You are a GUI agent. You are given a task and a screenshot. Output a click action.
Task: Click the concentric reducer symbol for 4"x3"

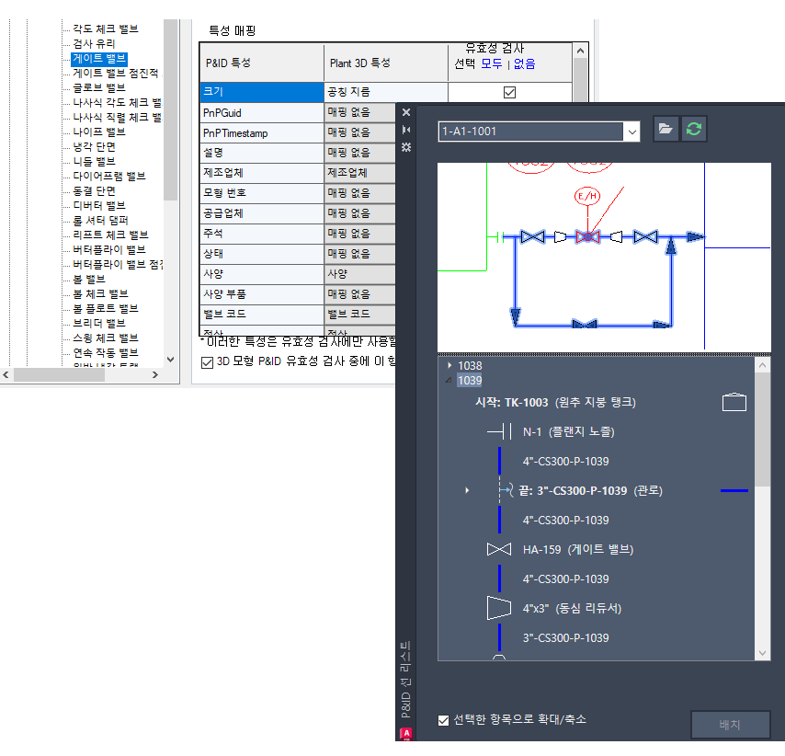point(499,608)
